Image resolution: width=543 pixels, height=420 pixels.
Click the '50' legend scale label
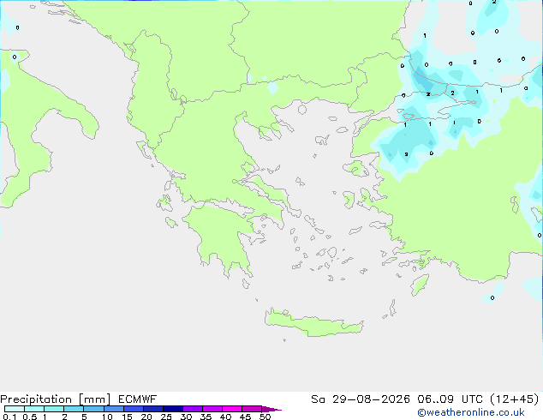coord(265,417)
